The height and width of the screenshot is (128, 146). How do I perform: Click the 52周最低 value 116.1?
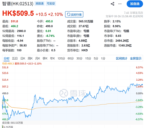20,36
